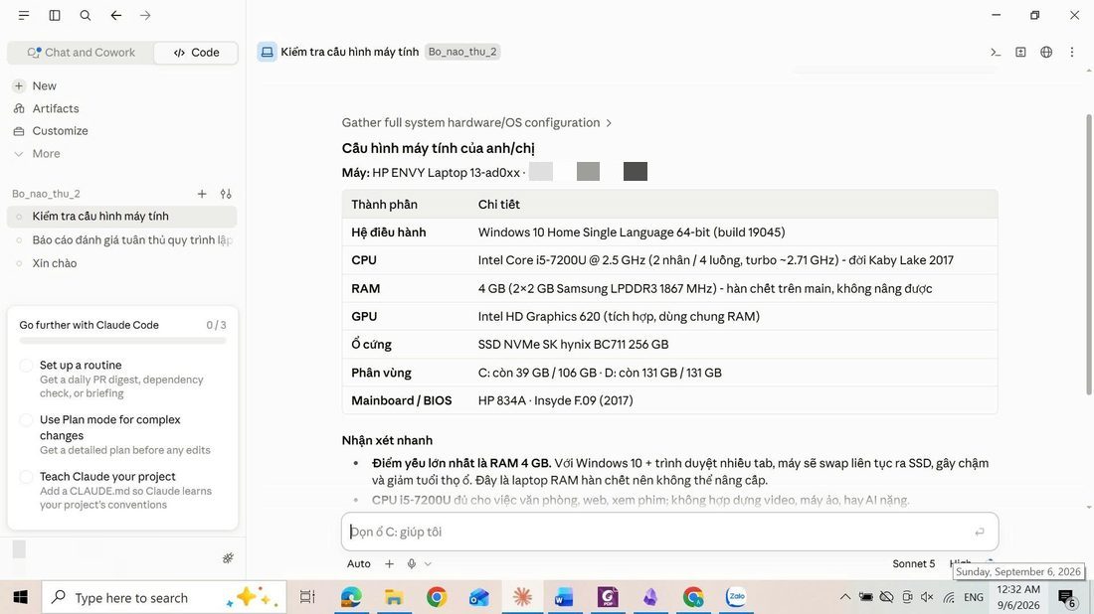Open Claude app in the taskbar
The image size is (1094, 614).
(x=522, y=597)
